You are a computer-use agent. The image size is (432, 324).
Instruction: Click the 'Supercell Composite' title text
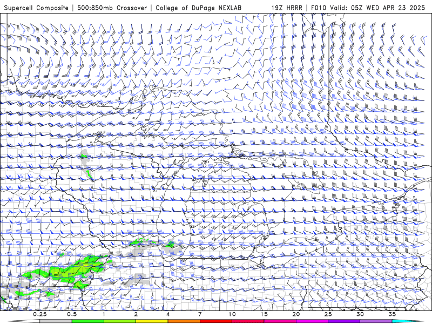(36, 8)
